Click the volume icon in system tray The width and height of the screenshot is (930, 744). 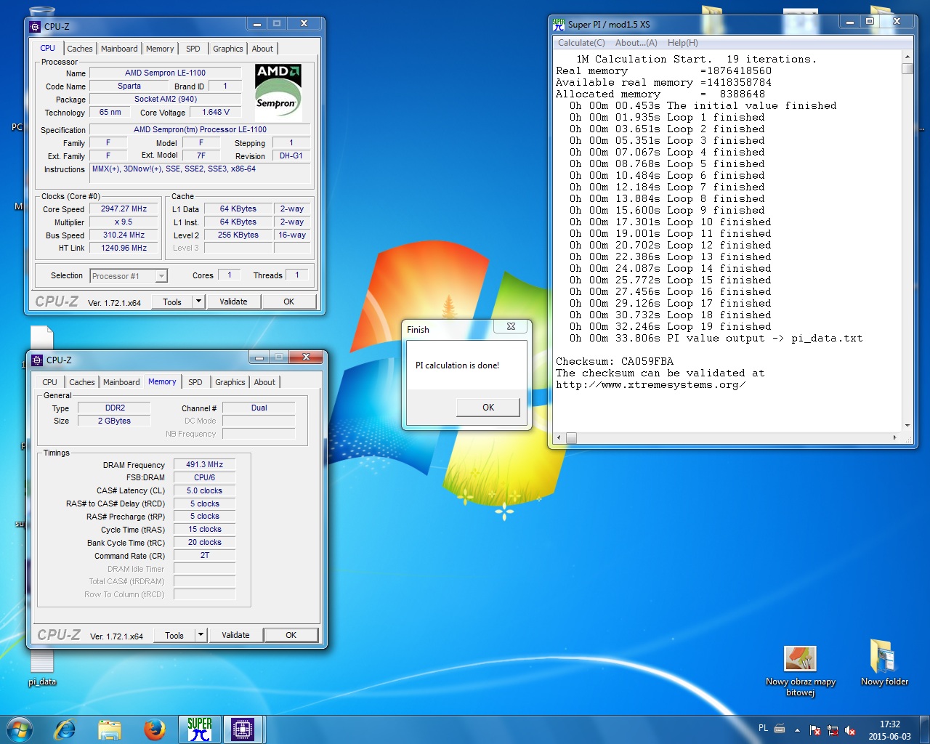click(x=849, y=730)
